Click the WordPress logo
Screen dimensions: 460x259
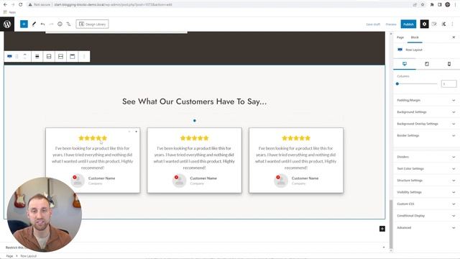click(7, 24)
